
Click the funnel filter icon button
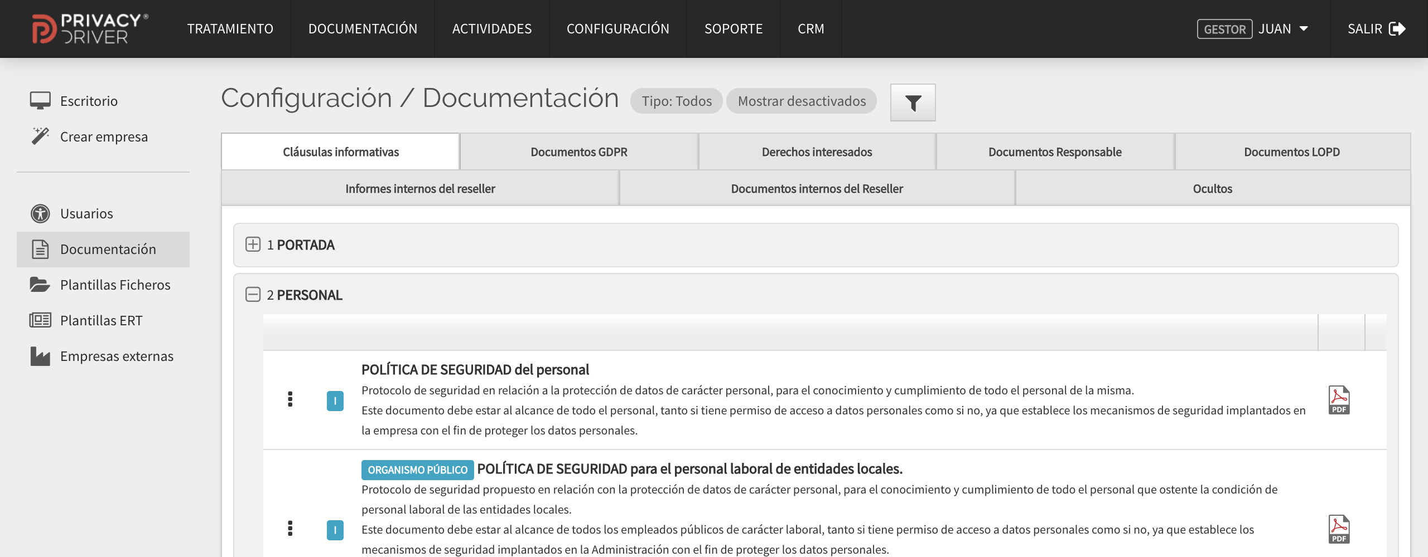point(913,102)
